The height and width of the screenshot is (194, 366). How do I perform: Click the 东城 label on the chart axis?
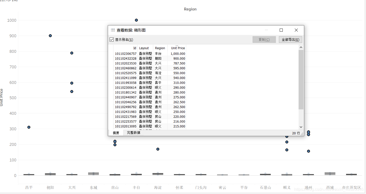93,188
